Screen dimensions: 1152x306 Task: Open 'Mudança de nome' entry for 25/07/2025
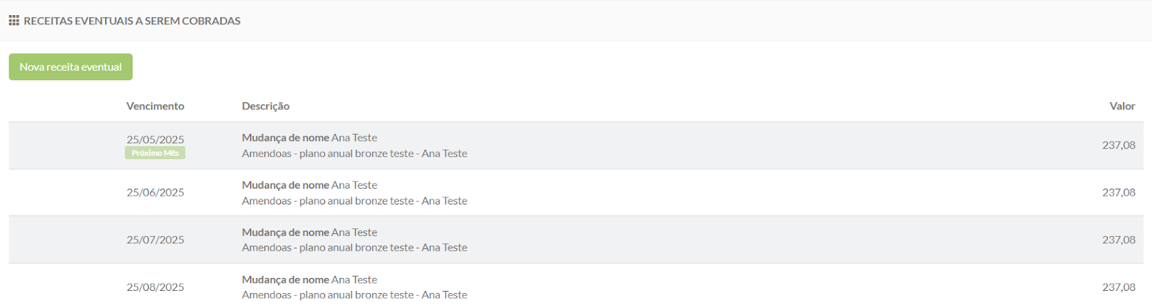(285, 233)
